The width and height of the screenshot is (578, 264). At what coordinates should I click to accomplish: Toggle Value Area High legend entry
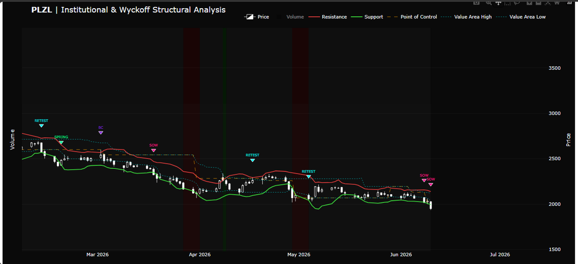click(x=467, y=17)
